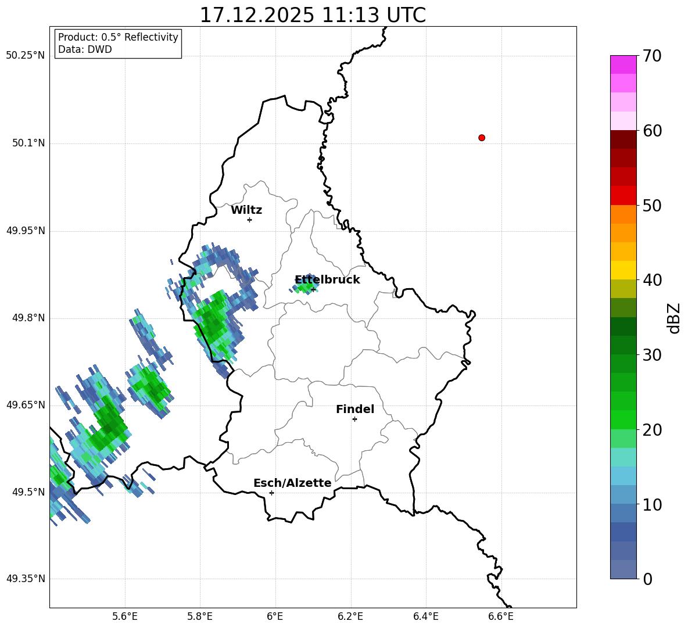Click the 60 dBZ colorbar label
Screen dimensions: 688x628
pos(652,131)
